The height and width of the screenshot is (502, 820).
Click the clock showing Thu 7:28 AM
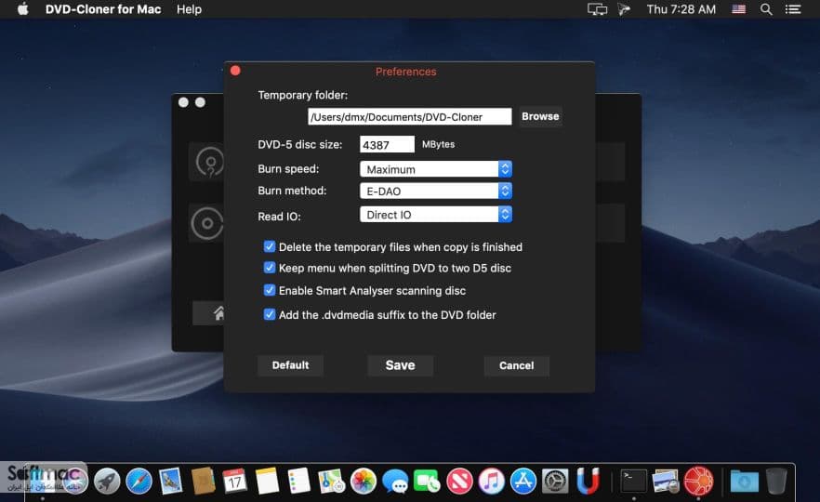click(x=681, y=9)
